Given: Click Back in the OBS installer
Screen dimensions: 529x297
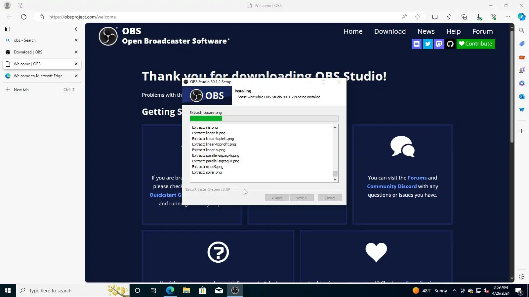Looking at the screenshot, I should coord(277,198).
